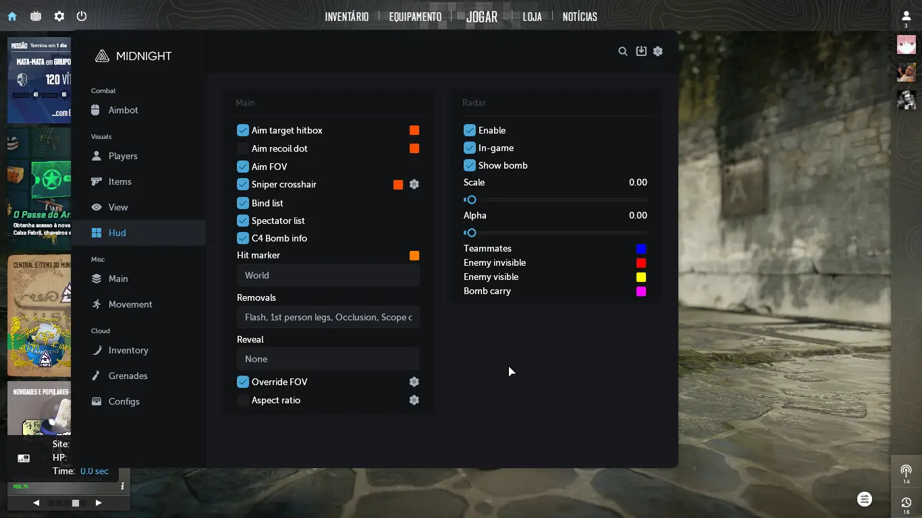
Task: Switch to the Aimbot section
Action: click(x=123, y=110)
